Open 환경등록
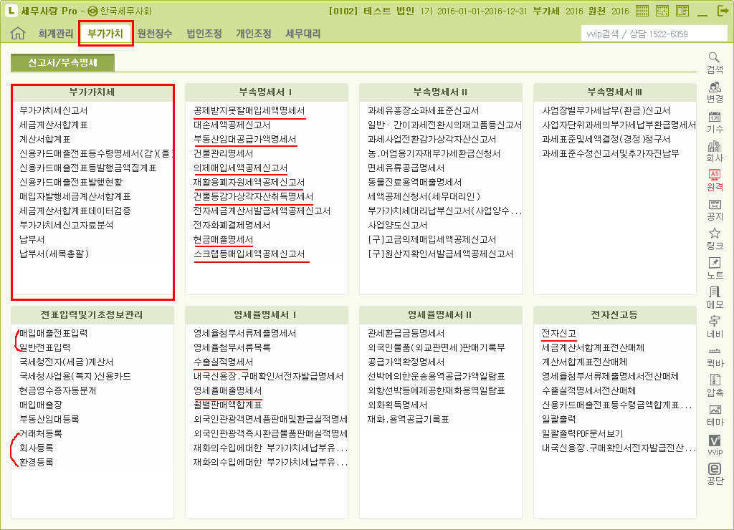Screen dimensions: 734x530 pyautogui.click(x=37, y=462)
